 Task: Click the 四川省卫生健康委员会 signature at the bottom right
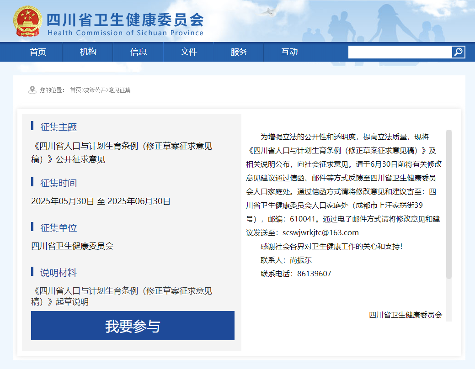point(406,315)
